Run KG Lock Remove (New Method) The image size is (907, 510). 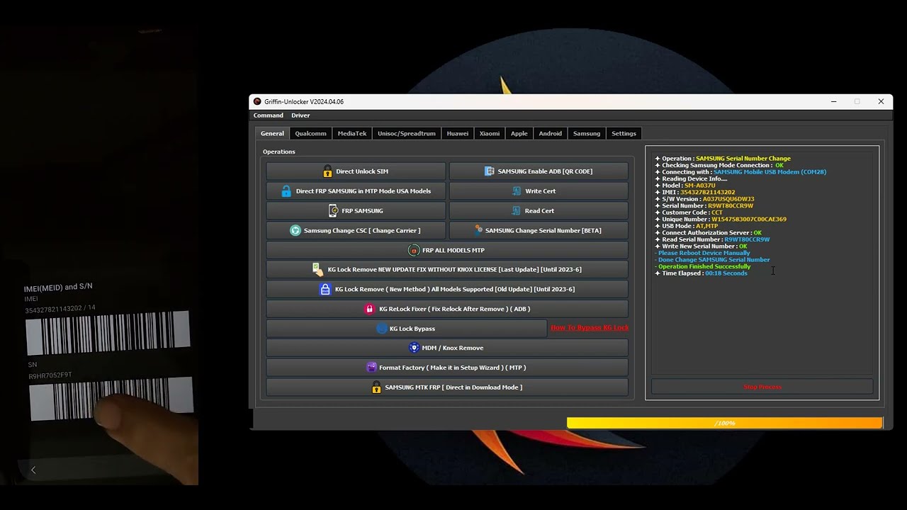click(447, 289)
